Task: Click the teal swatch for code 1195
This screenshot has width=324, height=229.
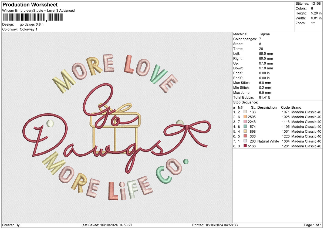Action: [x=245, y=126]
